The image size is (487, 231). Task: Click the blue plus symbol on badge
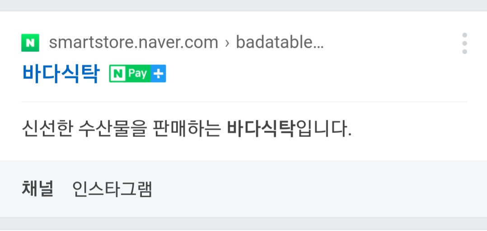[x=159, y=74]
